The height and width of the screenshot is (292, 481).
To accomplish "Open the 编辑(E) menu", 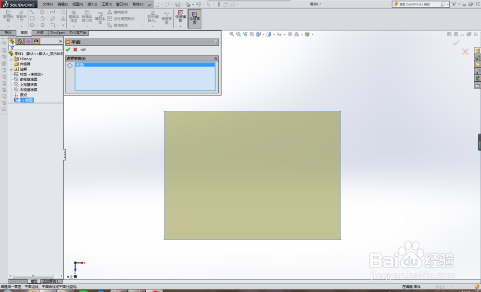I will click(x=63, y=4).
